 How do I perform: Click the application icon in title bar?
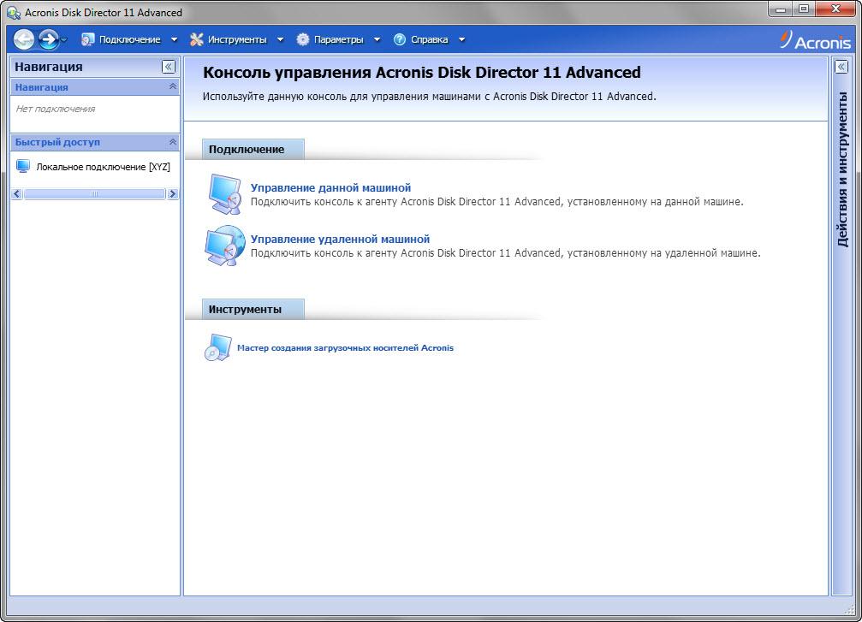click(x=13, y=12)
